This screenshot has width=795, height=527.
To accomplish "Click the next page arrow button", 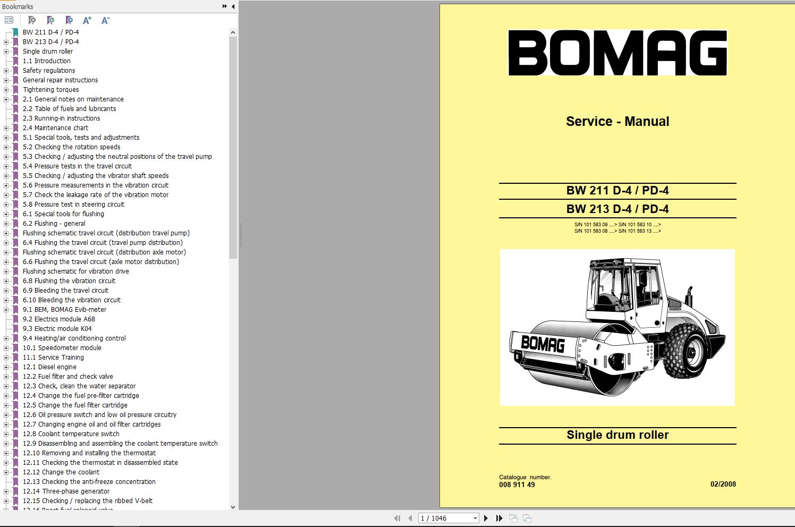I will click(x=486, y=518).
